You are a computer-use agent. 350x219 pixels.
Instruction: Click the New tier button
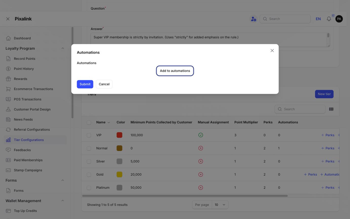point(324,94)
